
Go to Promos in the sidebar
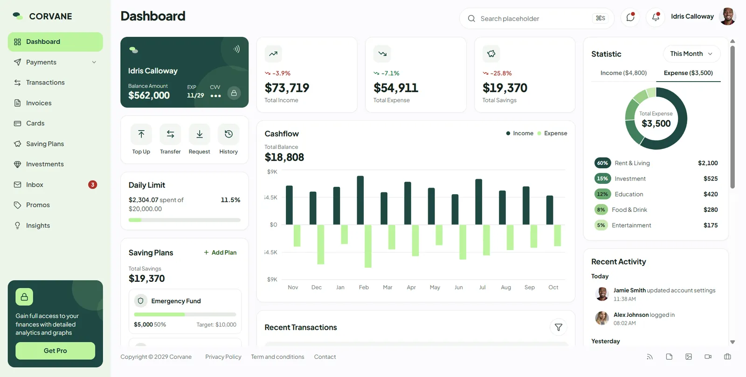pos(55,205)
